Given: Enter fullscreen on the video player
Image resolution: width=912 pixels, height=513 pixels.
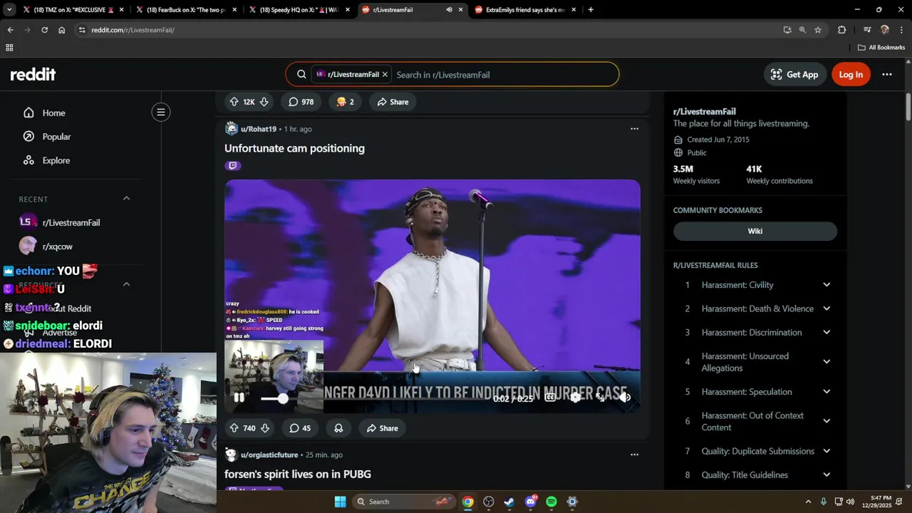Looking at the screenshot, I should click(600, 398).
